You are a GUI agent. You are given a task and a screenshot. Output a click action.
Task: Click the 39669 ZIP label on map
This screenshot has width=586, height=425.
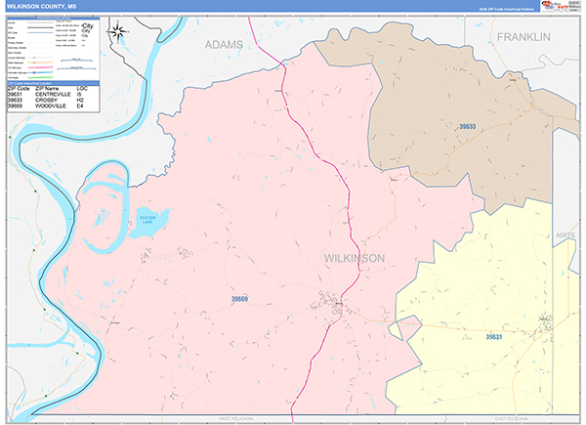(x=239, y=299)
